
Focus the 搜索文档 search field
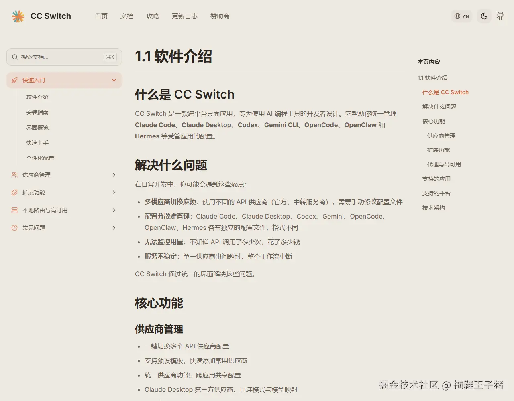coord(64,57)
